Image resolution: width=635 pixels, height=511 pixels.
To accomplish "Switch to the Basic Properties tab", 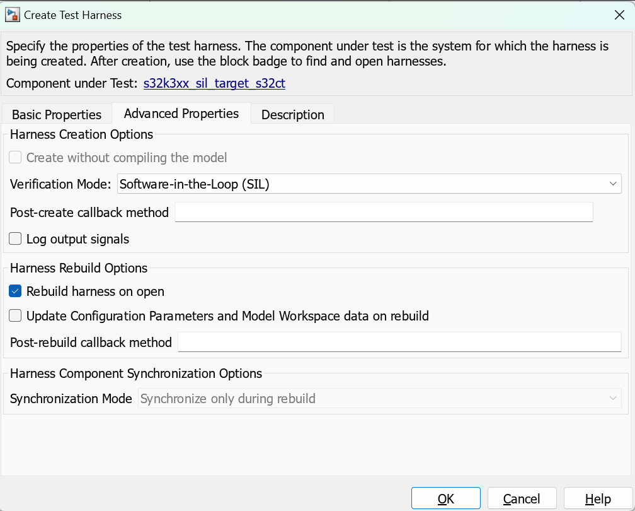I will tap(55, 114).
